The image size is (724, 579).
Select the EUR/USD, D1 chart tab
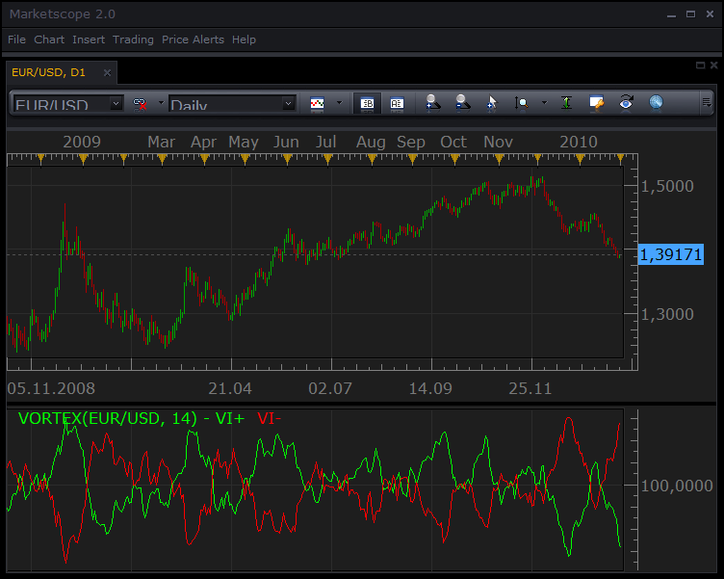[48, 72]
